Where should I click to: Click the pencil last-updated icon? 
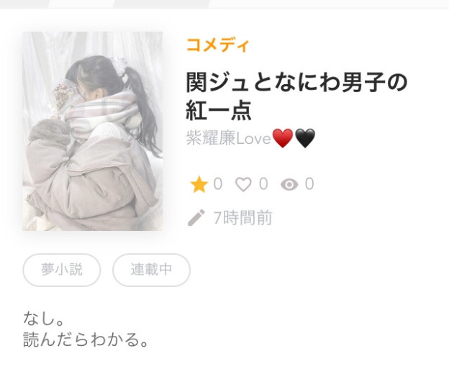196,217
